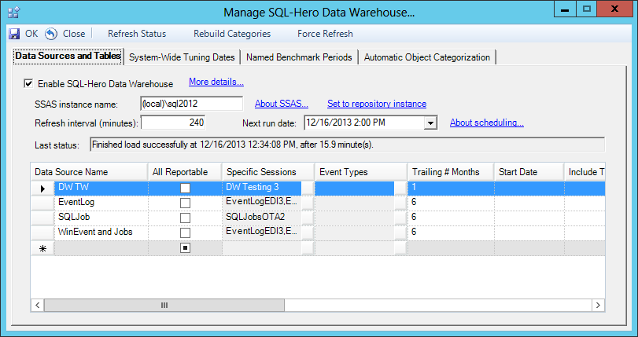Select Data Sources and Tables tab
This screenshot has height=337, width=638.
tap(68, 56)
